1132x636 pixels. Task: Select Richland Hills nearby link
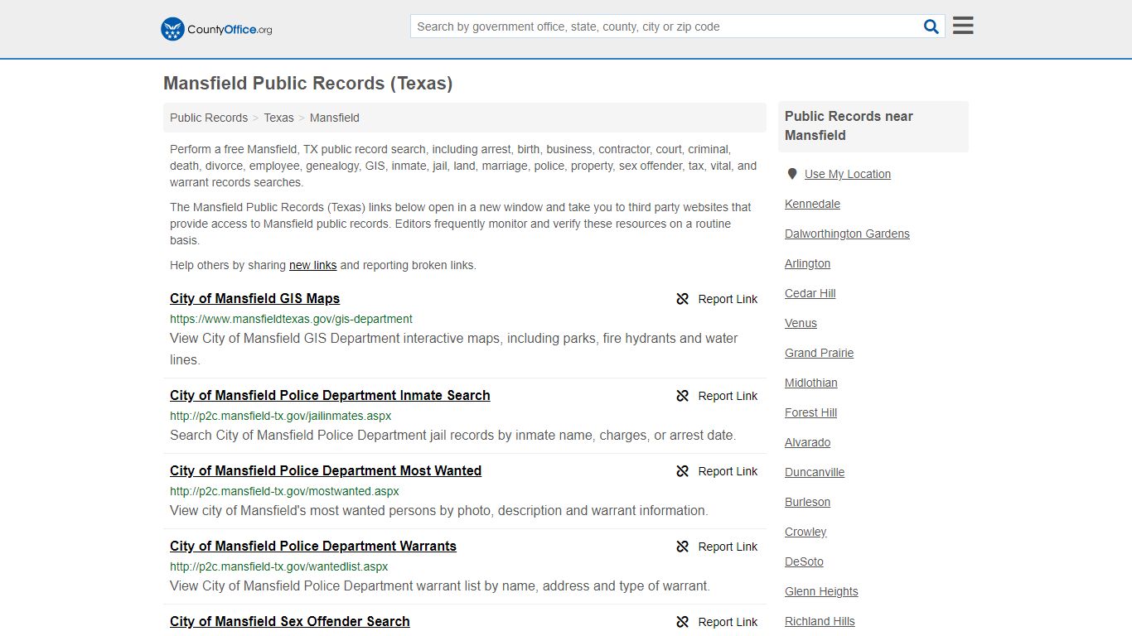click(820, 621)
